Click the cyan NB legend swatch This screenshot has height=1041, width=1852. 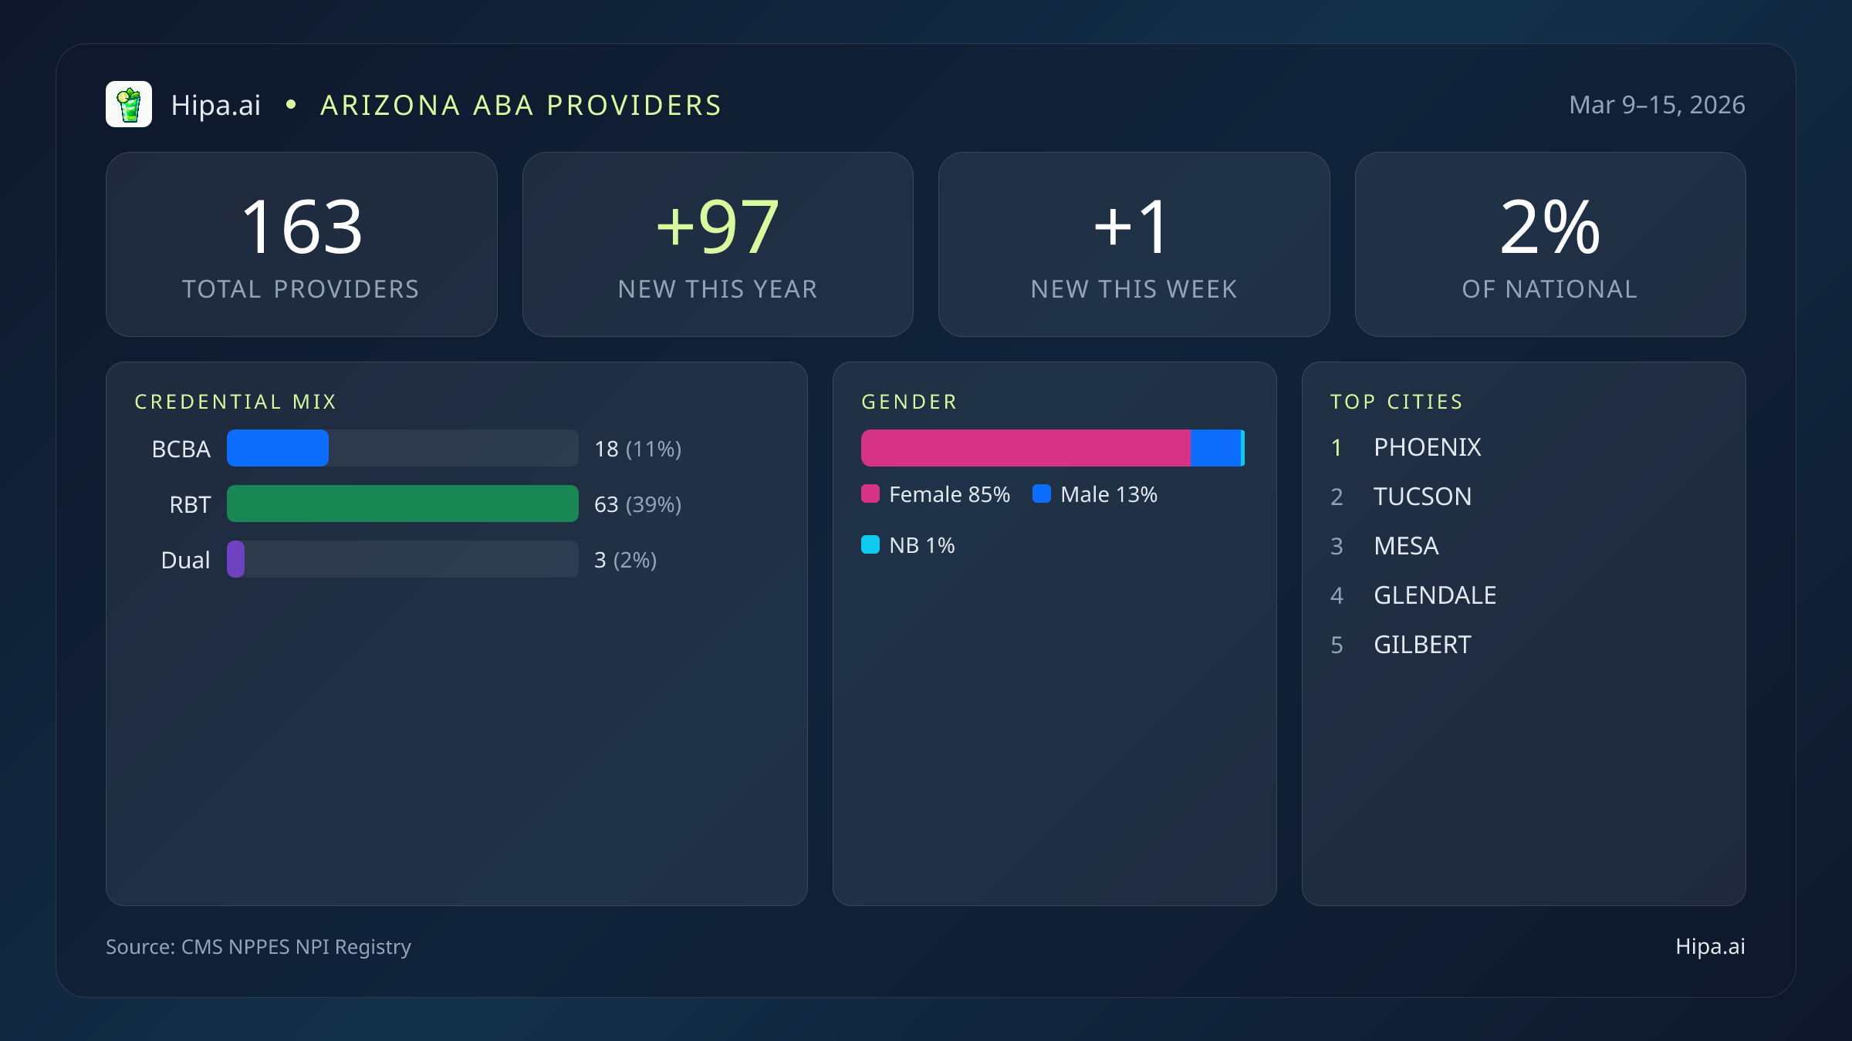point(870,545)
